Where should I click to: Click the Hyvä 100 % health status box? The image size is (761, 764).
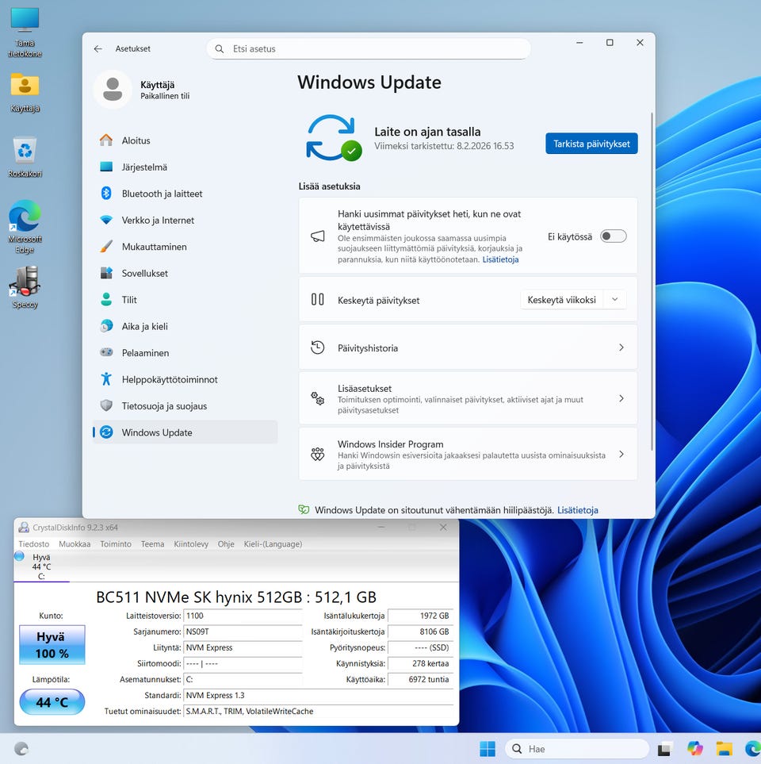click(x=52, y=645)
